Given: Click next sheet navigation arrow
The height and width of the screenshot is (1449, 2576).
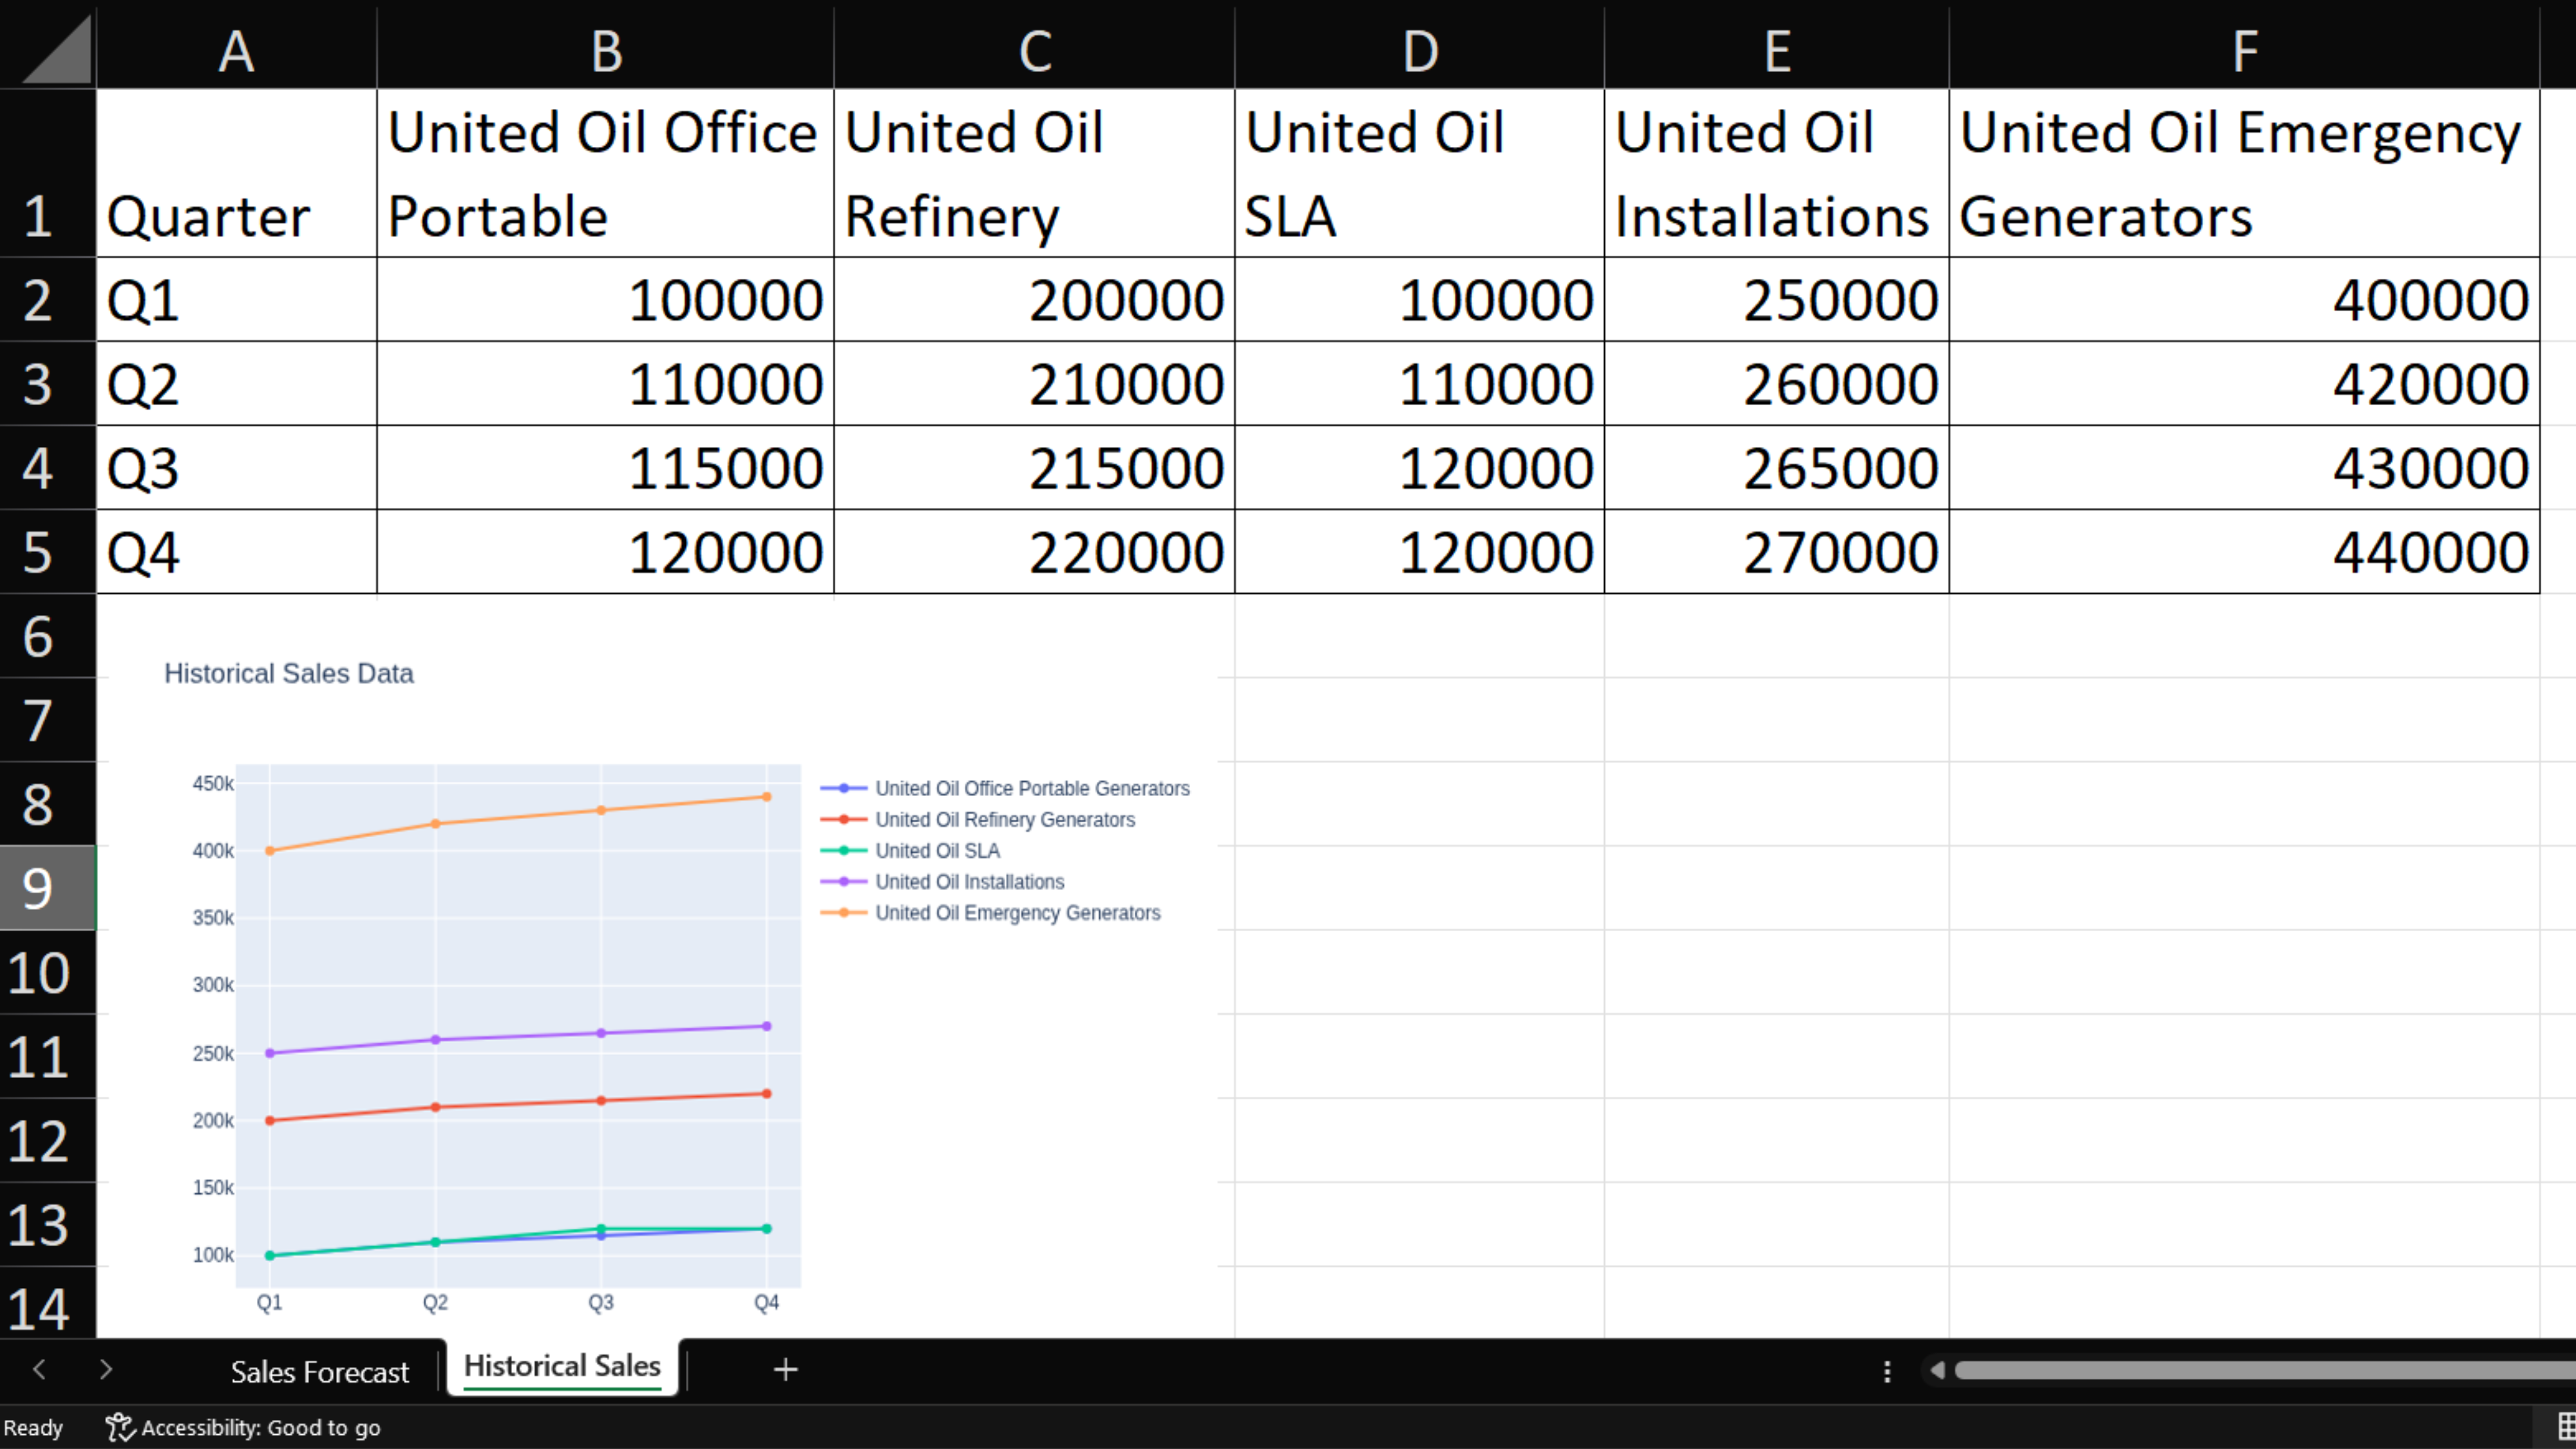Looking at the screenshot, I should pos(106,1369).
